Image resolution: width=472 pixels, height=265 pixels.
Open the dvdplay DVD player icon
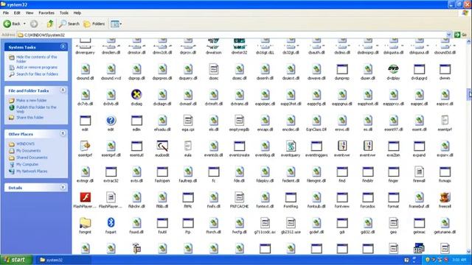393,69
